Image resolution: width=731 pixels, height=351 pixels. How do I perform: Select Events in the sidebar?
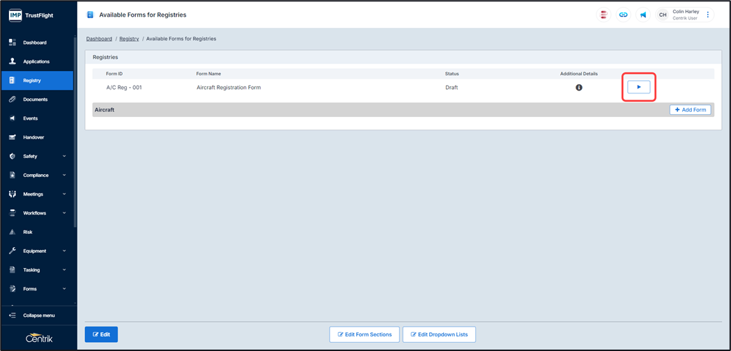(31, 118)
